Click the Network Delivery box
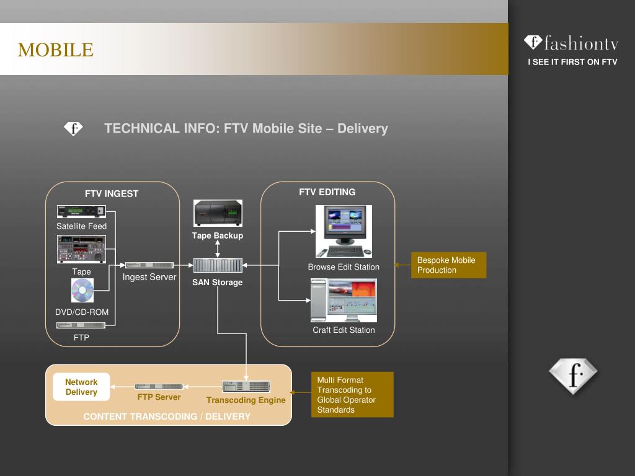 point(81,387)
